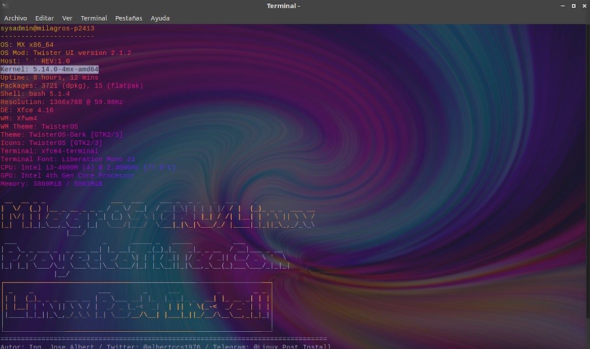This screenshot has height=349, width=590.
Task: Click the highlighted Kernel 5.14.0-4mx-amd64 line
Action: pyautogui.click(x=49, y=69)
